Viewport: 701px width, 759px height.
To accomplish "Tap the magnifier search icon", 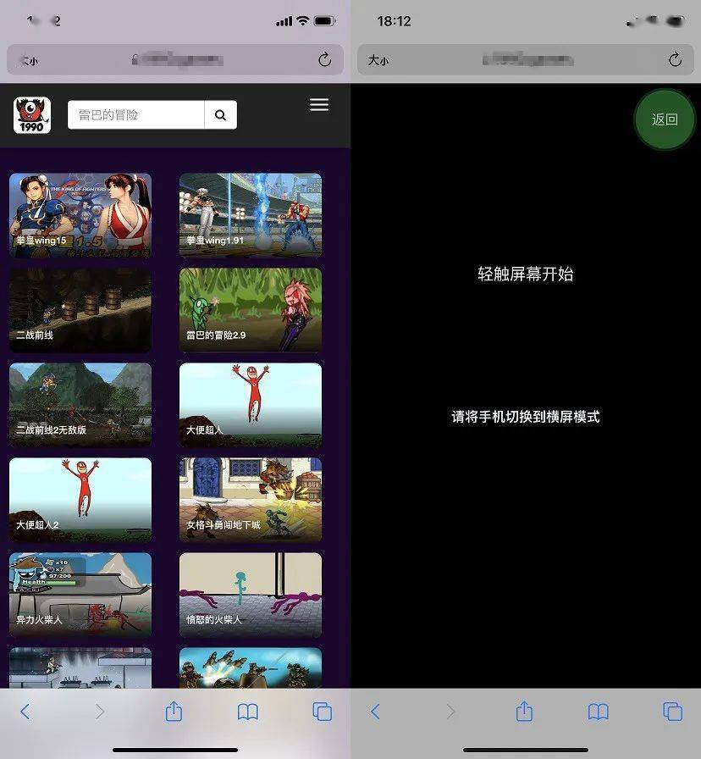I will coord(220,114).
